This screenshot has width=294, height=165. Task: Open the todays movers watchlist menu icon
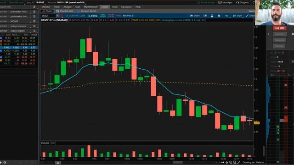tap(34, 26)
